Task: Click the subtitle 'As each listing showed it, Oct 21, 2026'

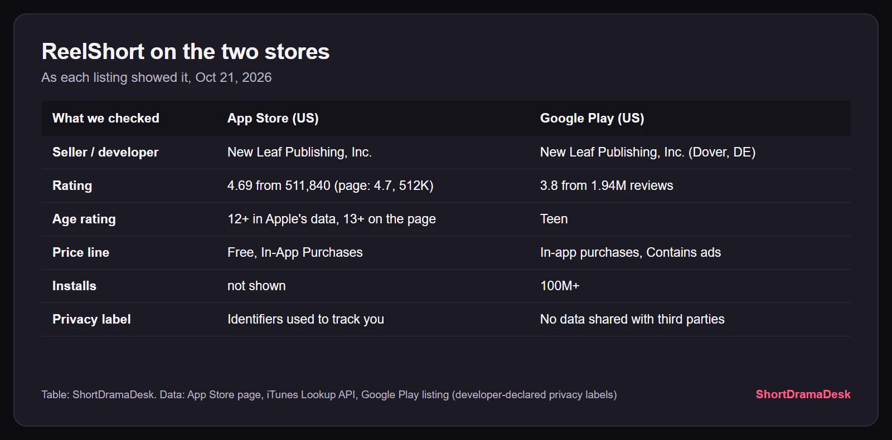Action: point(157,77)
